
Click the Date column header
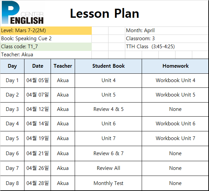(x=38, y=66)
